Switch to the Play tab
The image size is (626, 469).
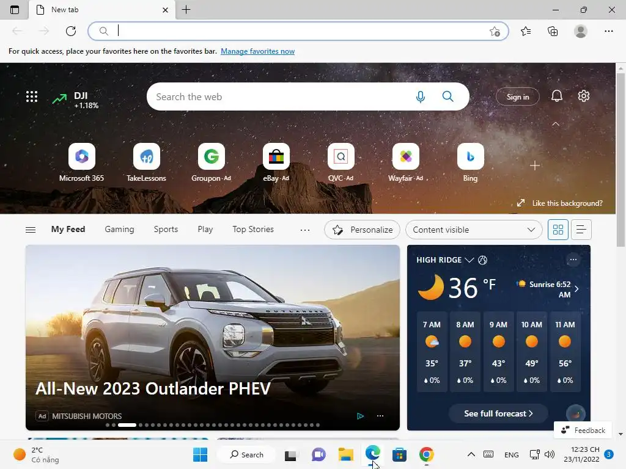[x=205, y=230]
